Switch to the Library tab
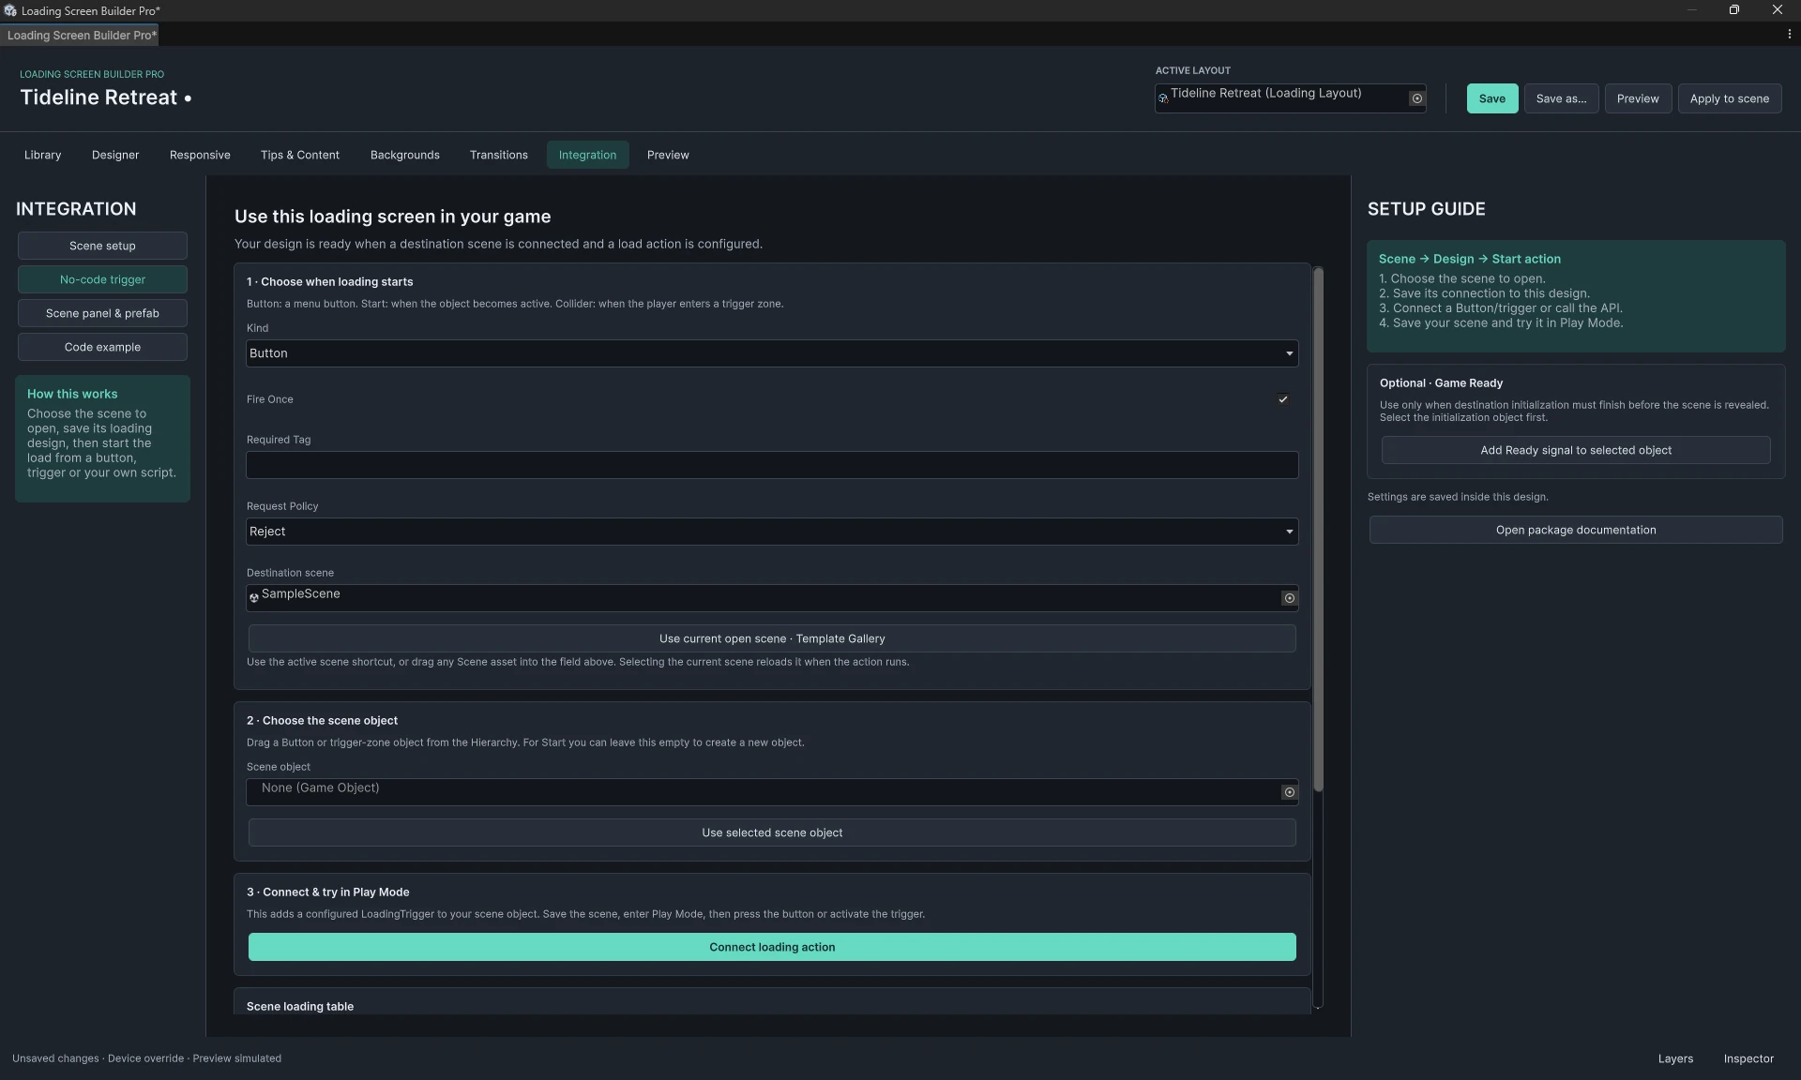Screen dimensions: 1801x1080 [x=42, y=155]
